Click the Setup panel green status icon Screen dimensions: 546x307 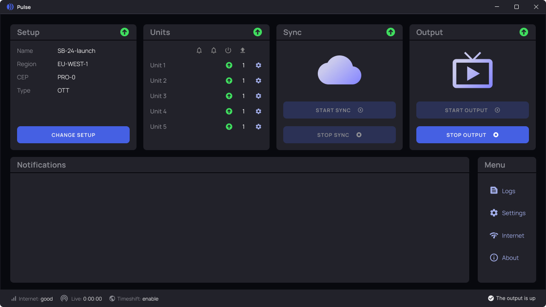(125, 32)
